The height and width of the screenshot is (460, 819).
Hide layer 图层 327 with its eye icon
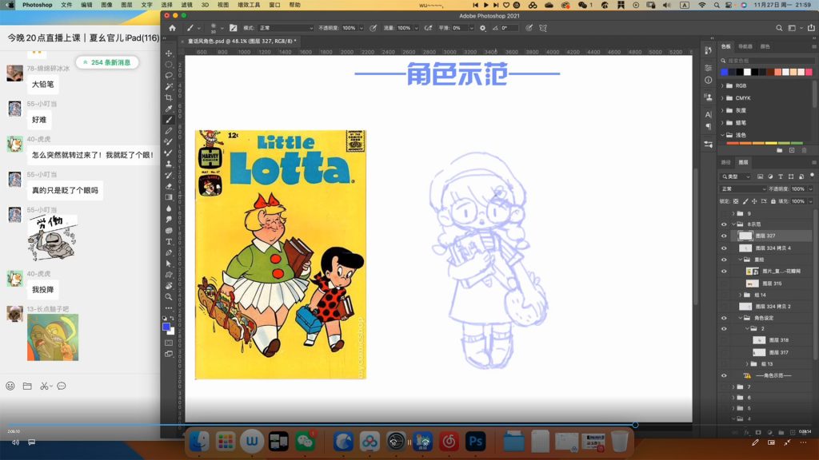coord(724,236)
